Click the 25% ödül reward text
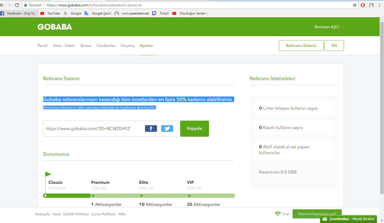Viewport: 384px width, 223px height. click(195, 188)
